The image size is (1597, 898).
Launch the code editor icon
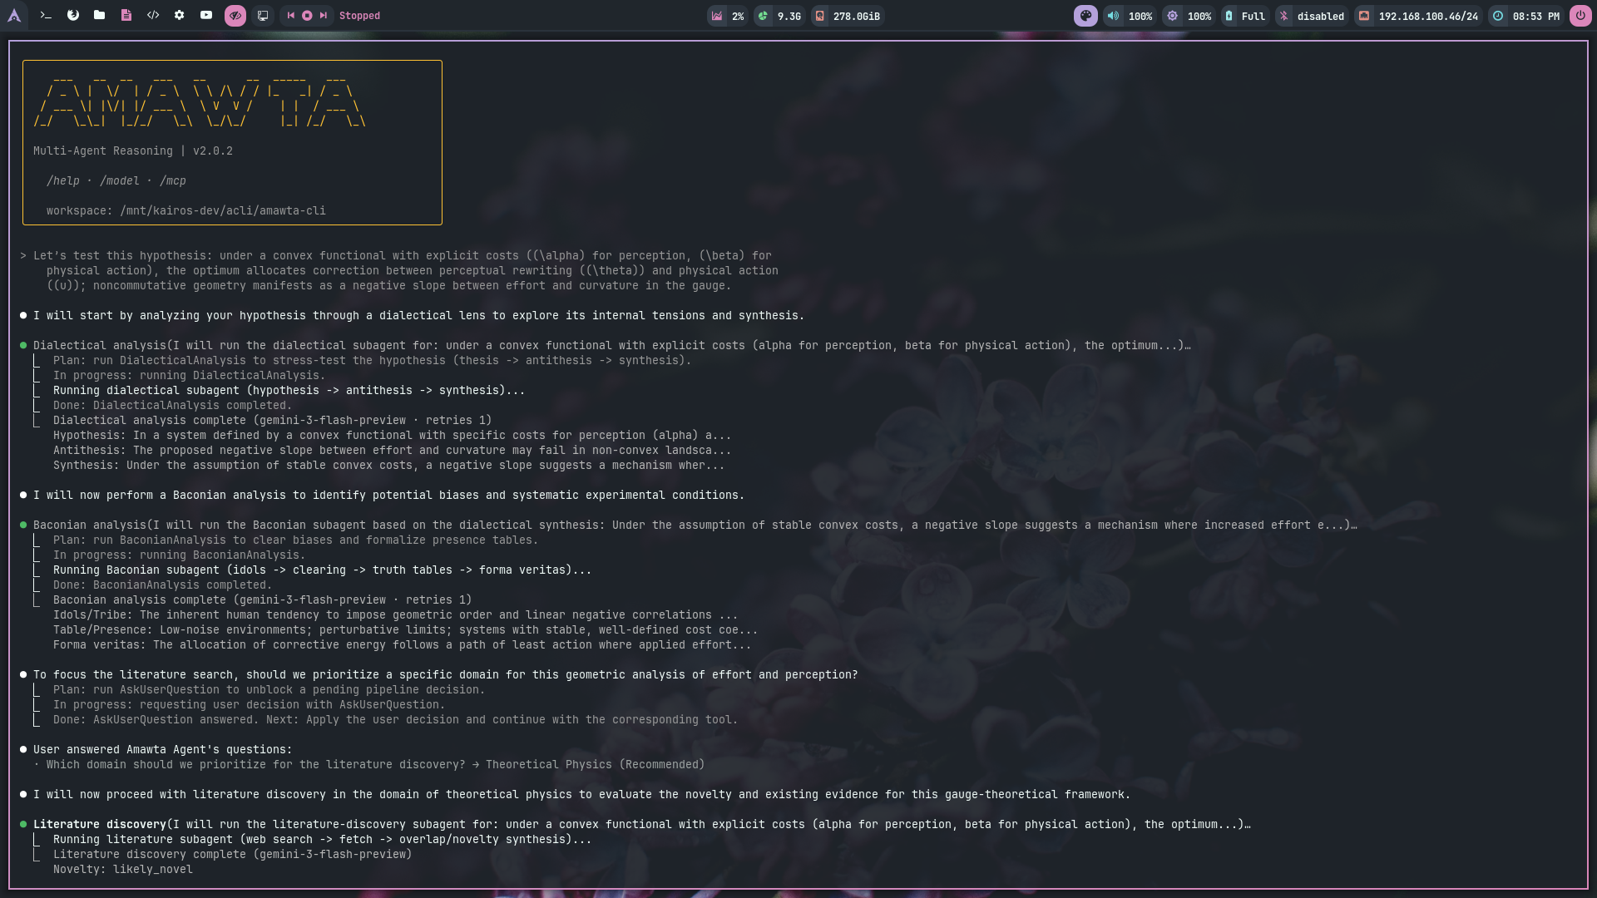153,16
